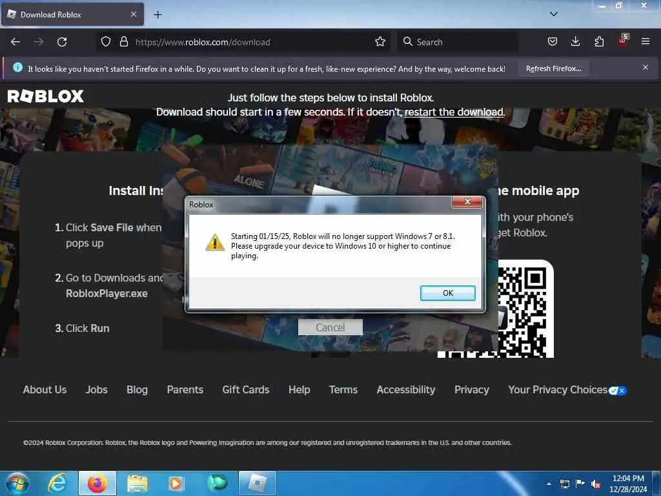Open the taskbar clock and date
Screen dimensions: 661x496
coord(628,483)
